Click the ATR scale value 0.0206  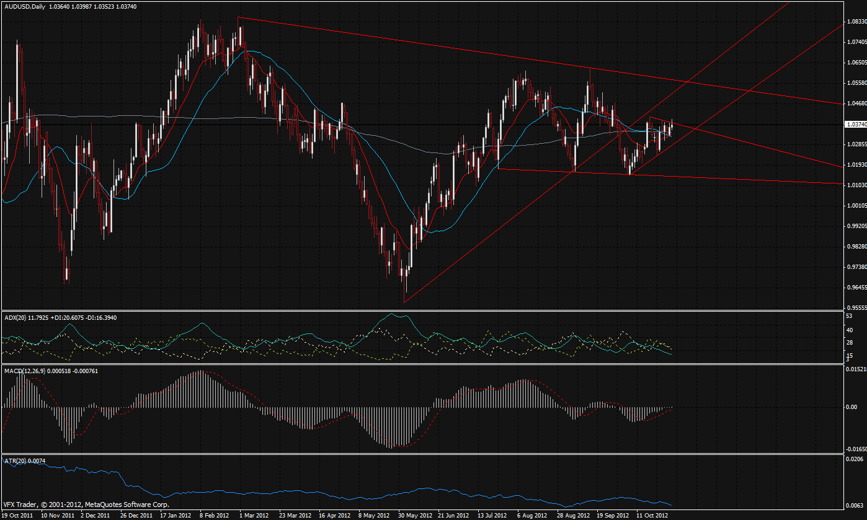[x=854, y=459]
